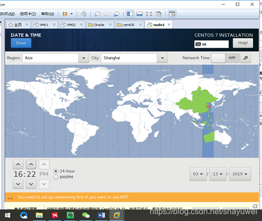Toggle the Network Time switch
The height and width of the screenshot is (221, 262).
click(225, 58)
